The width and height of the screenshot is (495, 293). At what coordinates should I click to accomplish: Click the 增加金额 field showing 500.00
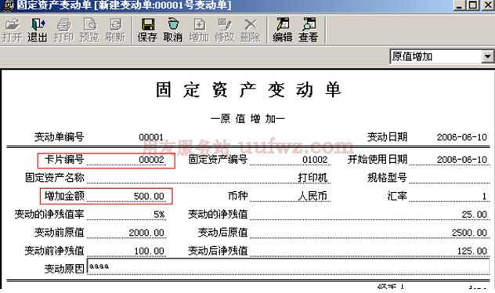point(126,196)
